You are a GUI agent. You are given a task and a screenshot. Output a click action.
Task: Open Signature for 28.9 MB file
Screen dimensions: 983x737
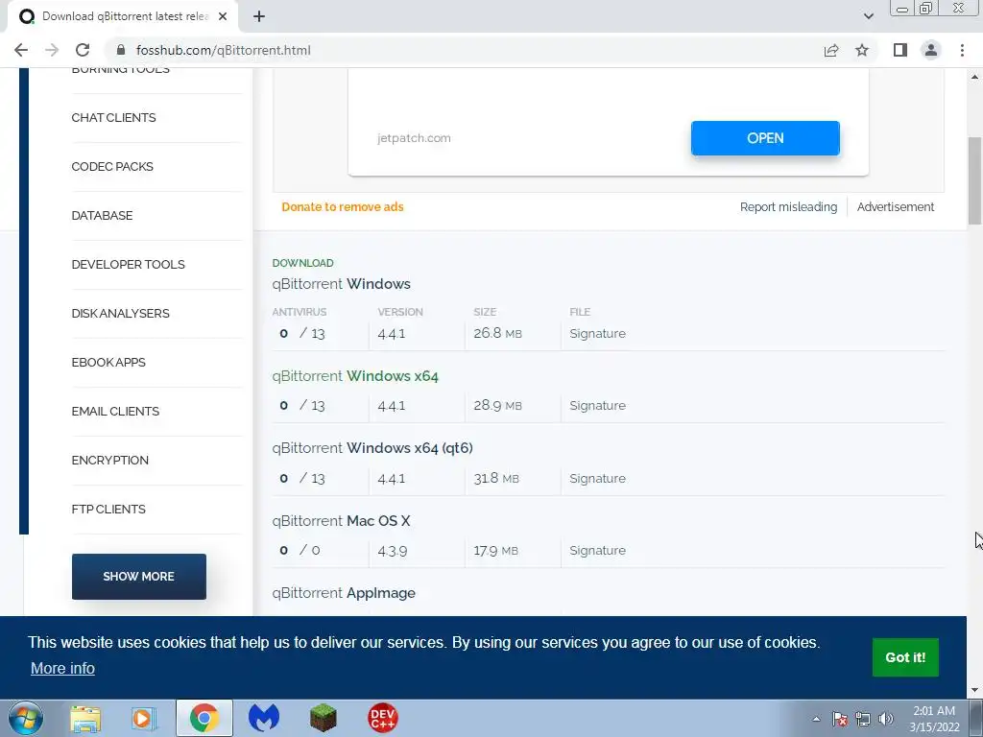597,406
